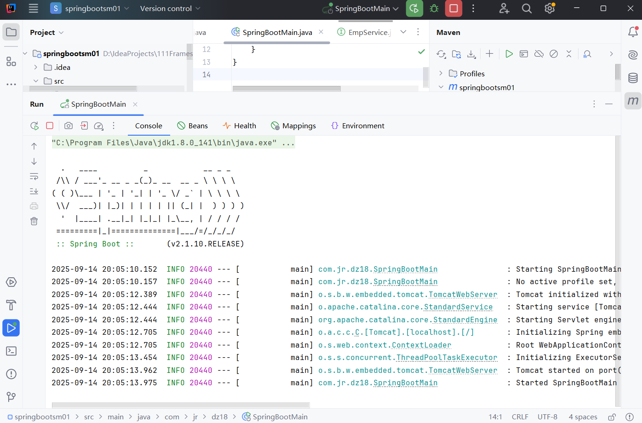
Task: Switch to the EmpService.java editor tab
Action: (x=364, y=32)
